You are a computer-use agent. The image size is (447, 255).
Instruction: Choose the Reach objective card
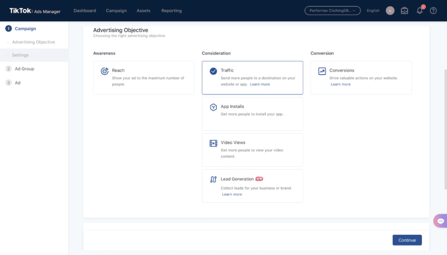tap(144, 77)
